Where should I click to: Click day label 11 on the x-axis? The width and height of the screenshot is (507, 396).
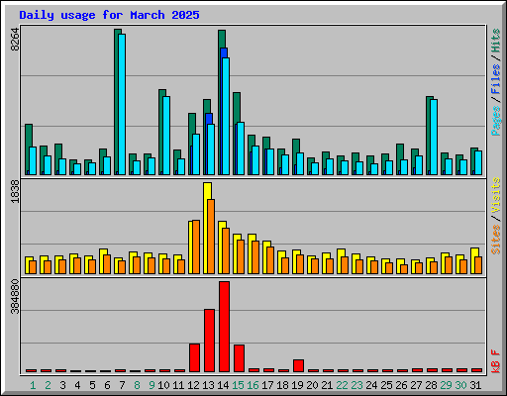(178, 385)
